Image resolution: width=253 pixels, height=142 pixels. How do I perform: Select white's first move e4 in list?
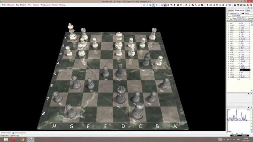232,23
